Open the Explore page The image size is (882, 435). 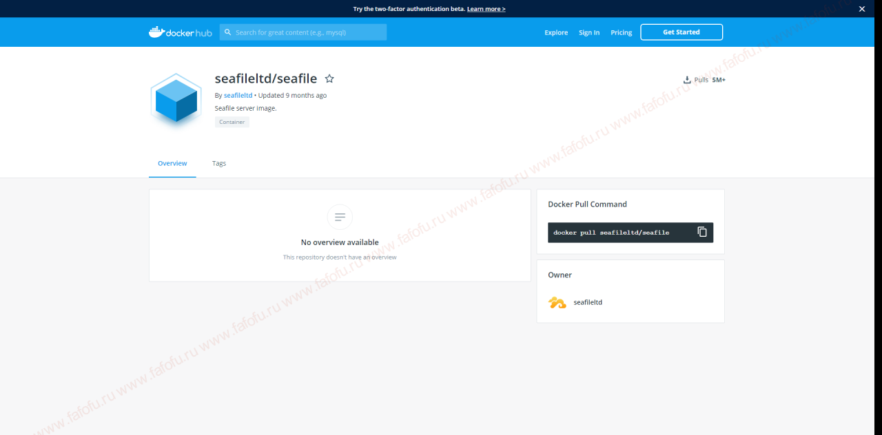556,32
